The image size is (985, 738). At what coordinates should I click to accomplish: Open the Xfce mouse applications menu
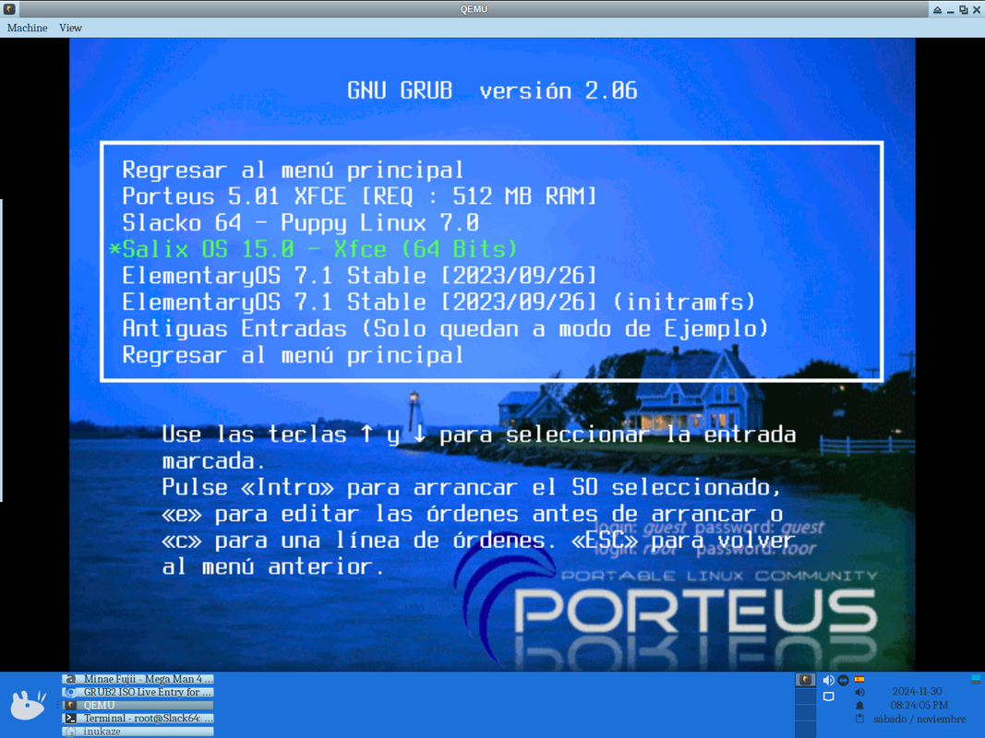pos(29,705)
